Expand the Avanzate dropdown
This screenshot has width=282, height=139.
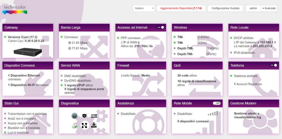(x=269, y=8)
